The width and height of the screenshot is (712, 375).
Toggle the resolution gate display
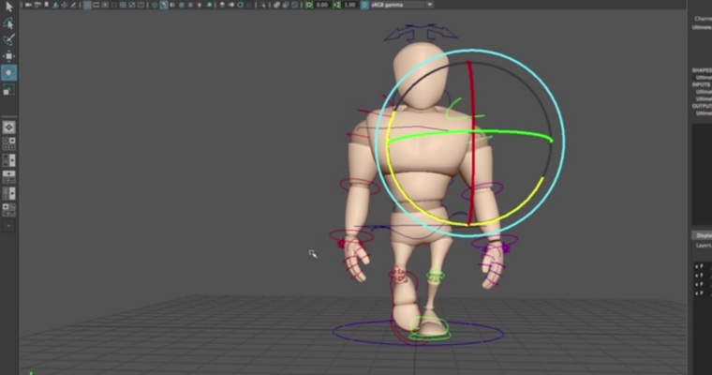105,5
